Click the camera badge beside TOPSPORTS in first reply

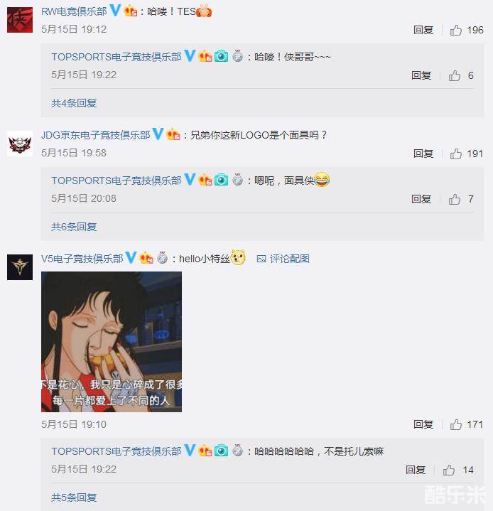(221, 56)
